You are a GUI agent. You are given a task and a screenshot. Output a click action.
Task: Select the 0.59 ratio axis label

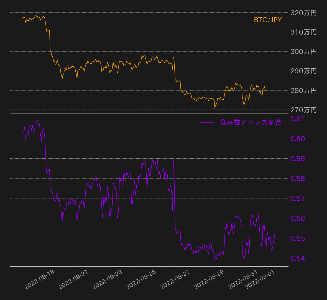[297, 159]
